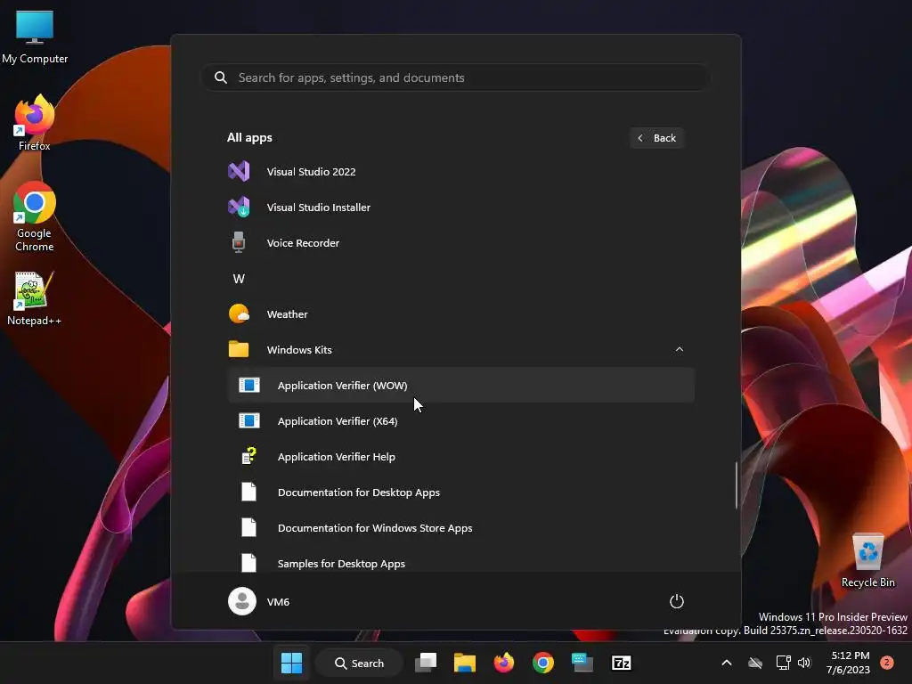The width and height of the screenshot is (912, 684).
Task: Open the Voice Recorder microphone icon
Action: tap(239, 242)
